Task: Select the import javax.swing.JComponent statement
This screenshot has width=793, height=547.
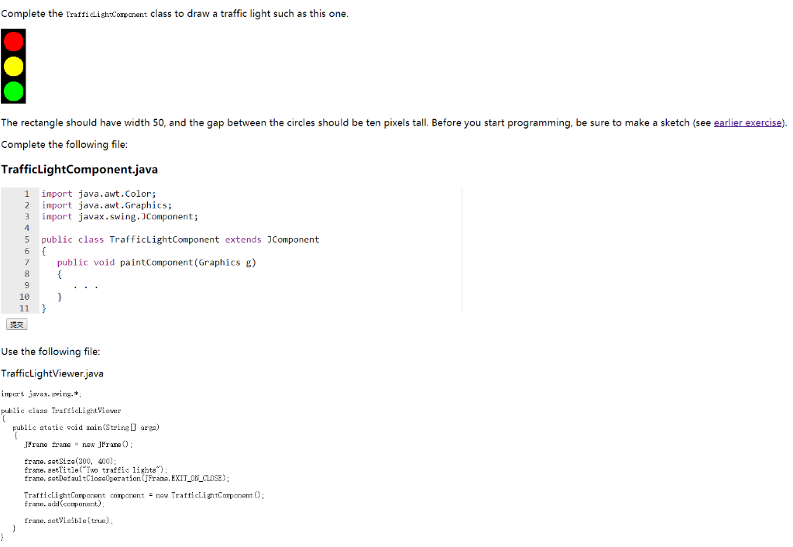Action: click(x=116, y=216)
